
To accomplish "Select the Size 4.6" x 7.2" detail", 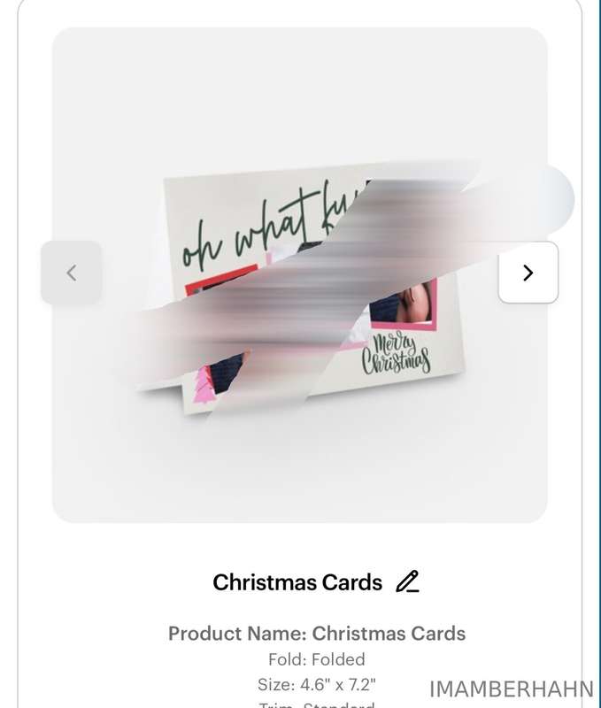I will (317, 684).
